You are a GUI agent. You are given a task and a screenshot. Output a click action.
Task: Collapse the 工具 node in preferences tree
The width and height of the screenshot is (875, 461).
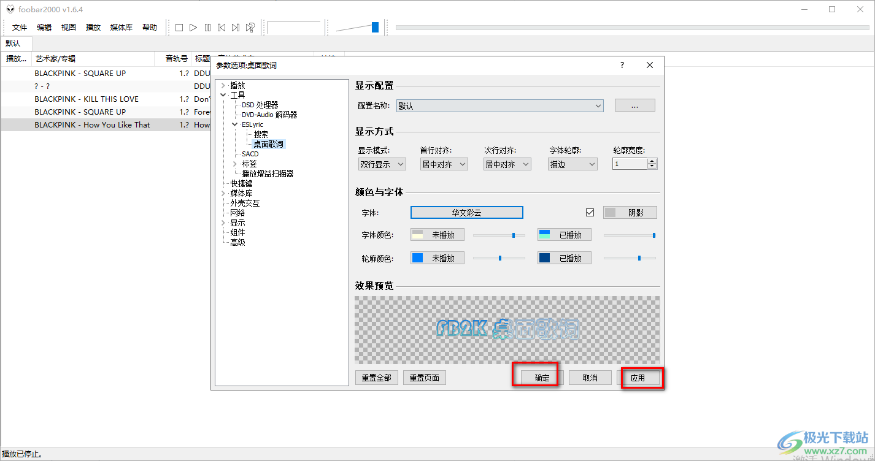(223, 95)
